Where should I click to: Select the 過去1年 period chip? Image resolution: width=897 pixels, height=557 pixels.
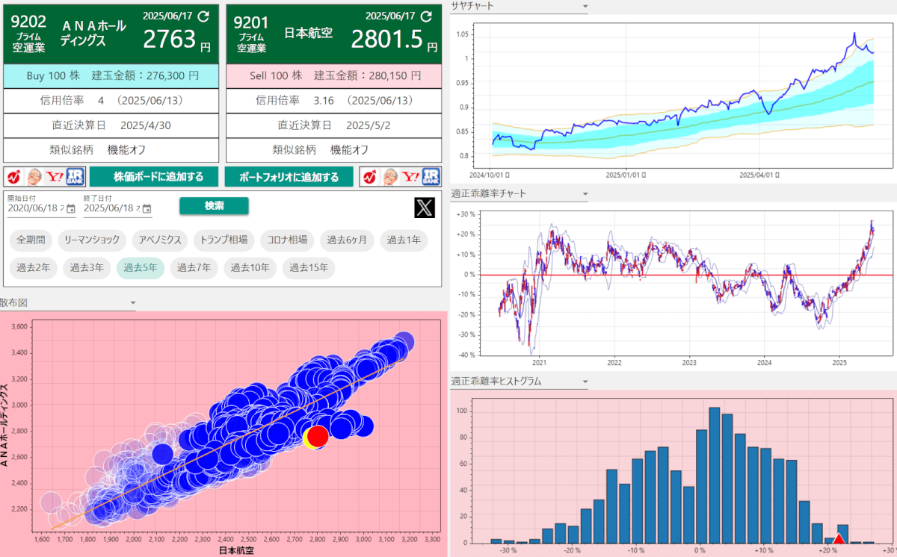404,240
